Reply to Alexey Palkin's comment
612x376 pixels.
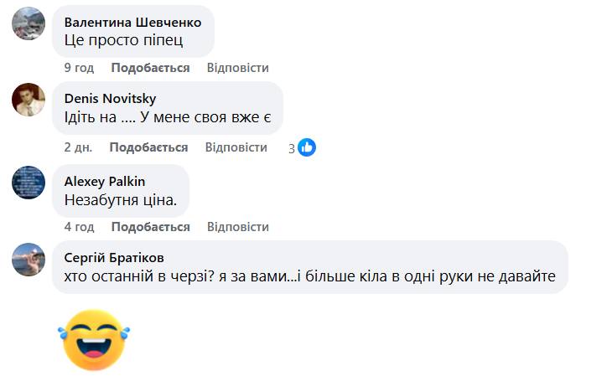pyautogui.click(x=237, y=227)
